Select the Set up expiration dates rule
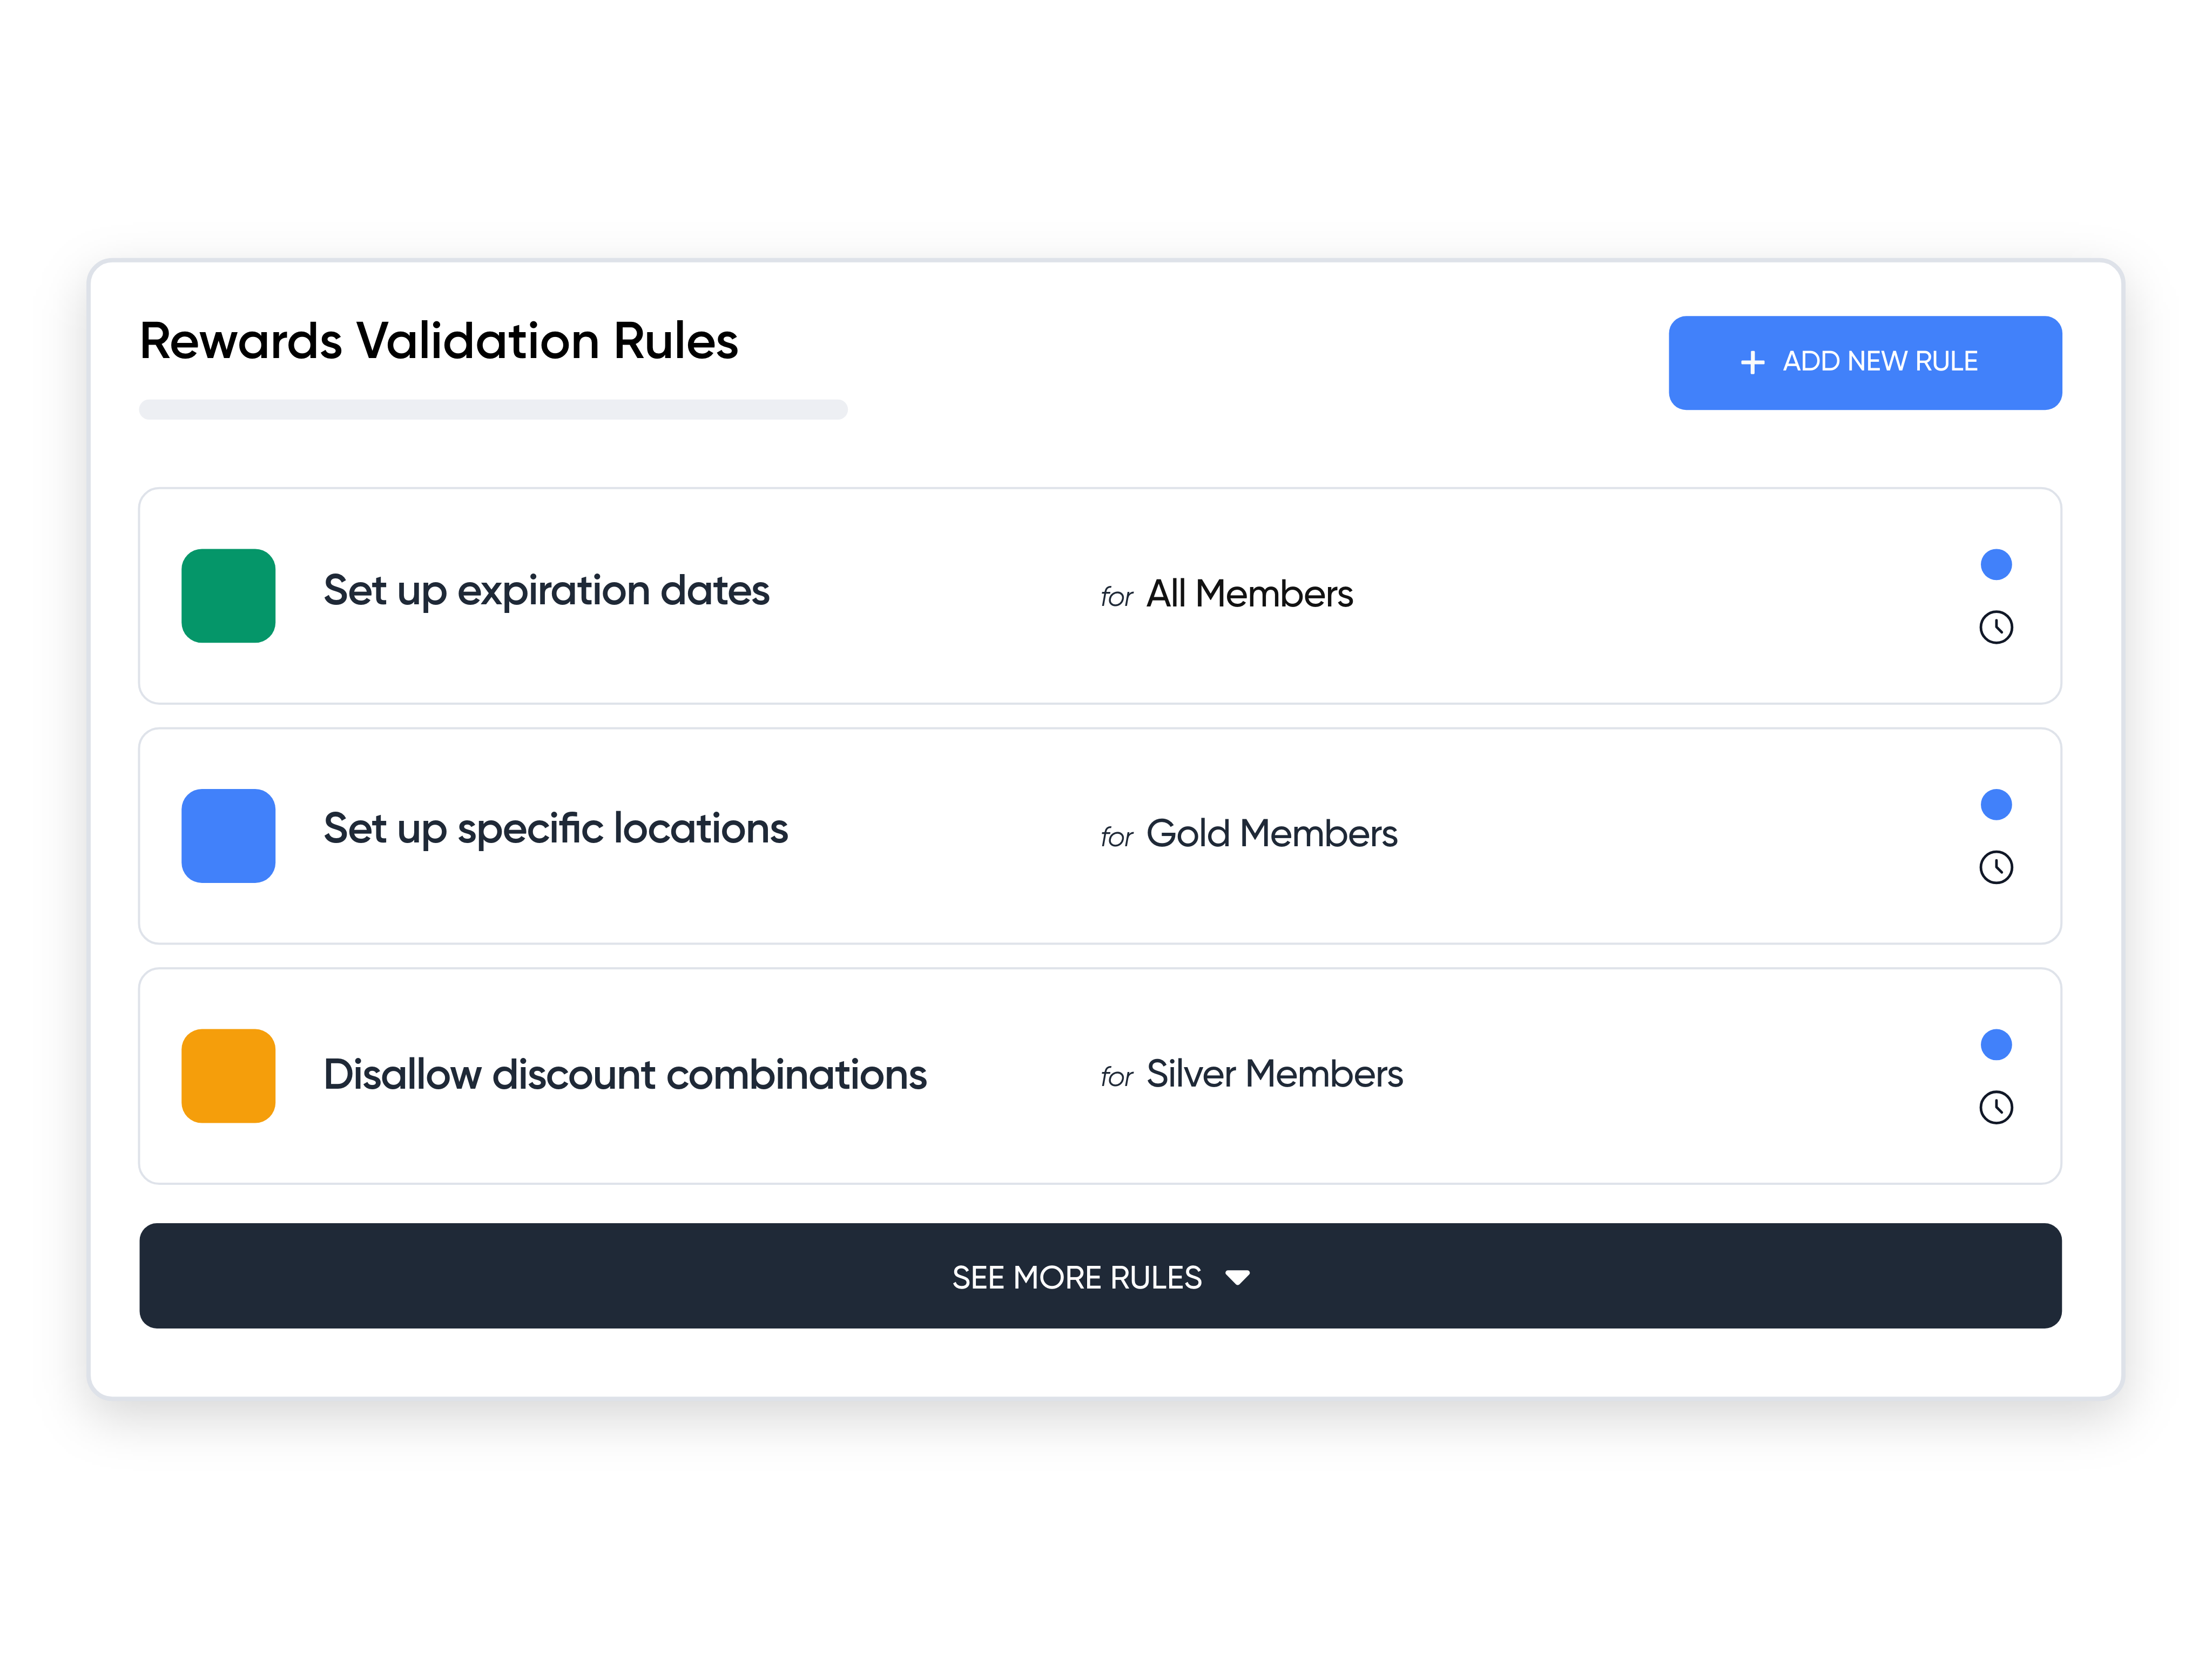The width and height of the screenshot is (2212, 1659). [546, 591]
